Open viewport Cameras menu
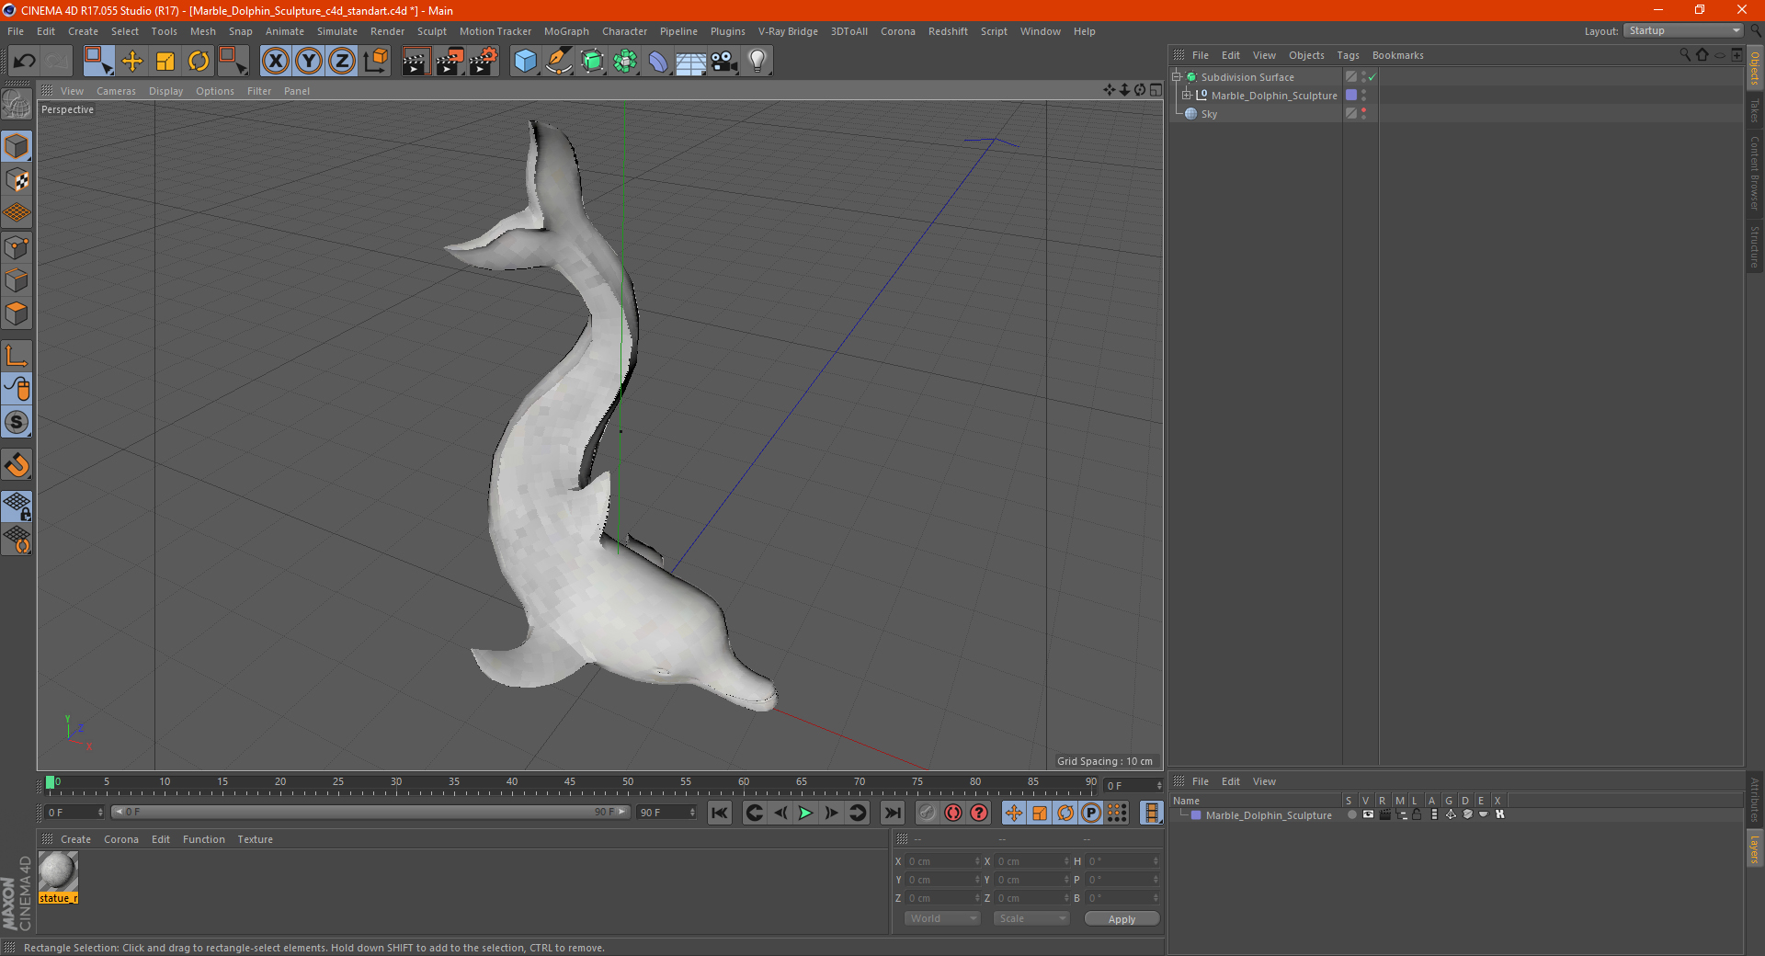 [116, 91]
